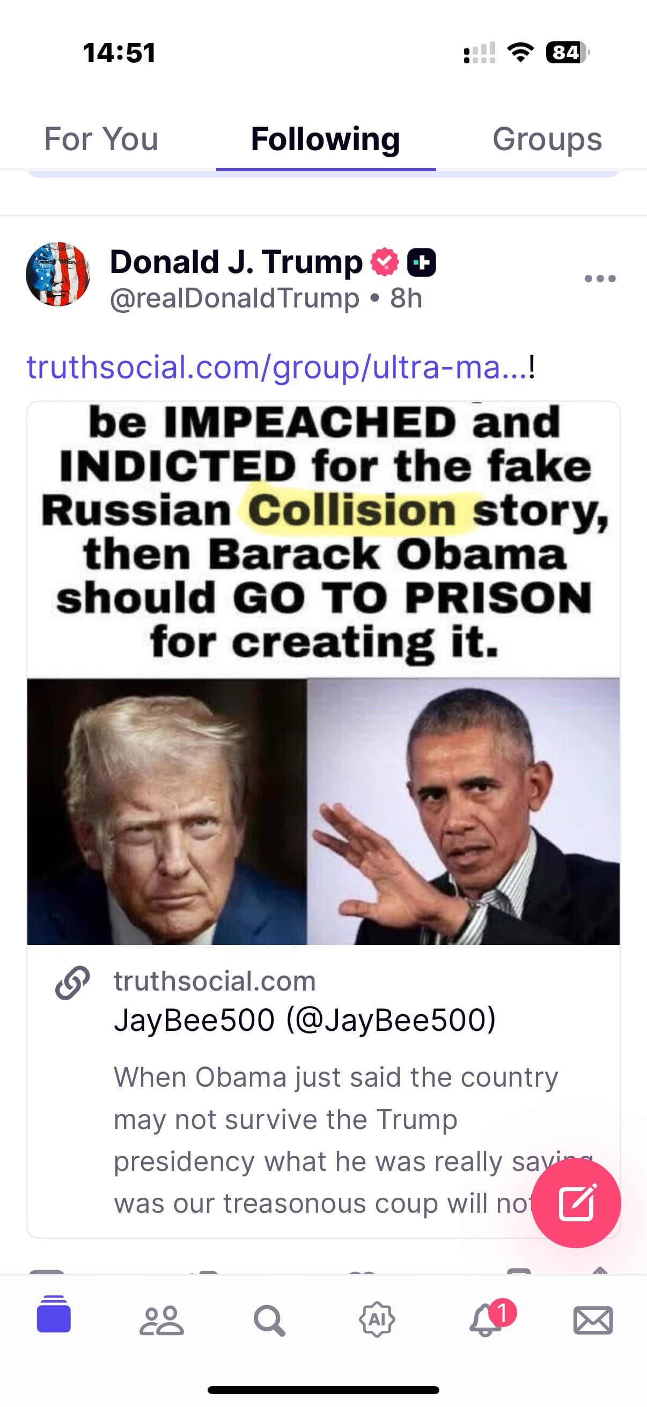647x1407 pixels.
Task: Tap the search magnifier icon
Action: tap(269, 1320)
